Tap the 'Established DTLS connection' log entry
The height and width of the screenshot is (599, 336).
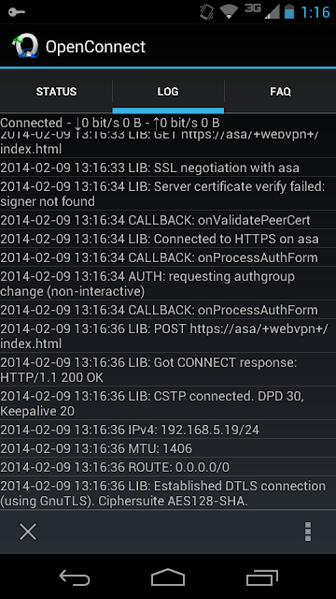(x=168, y=493)
